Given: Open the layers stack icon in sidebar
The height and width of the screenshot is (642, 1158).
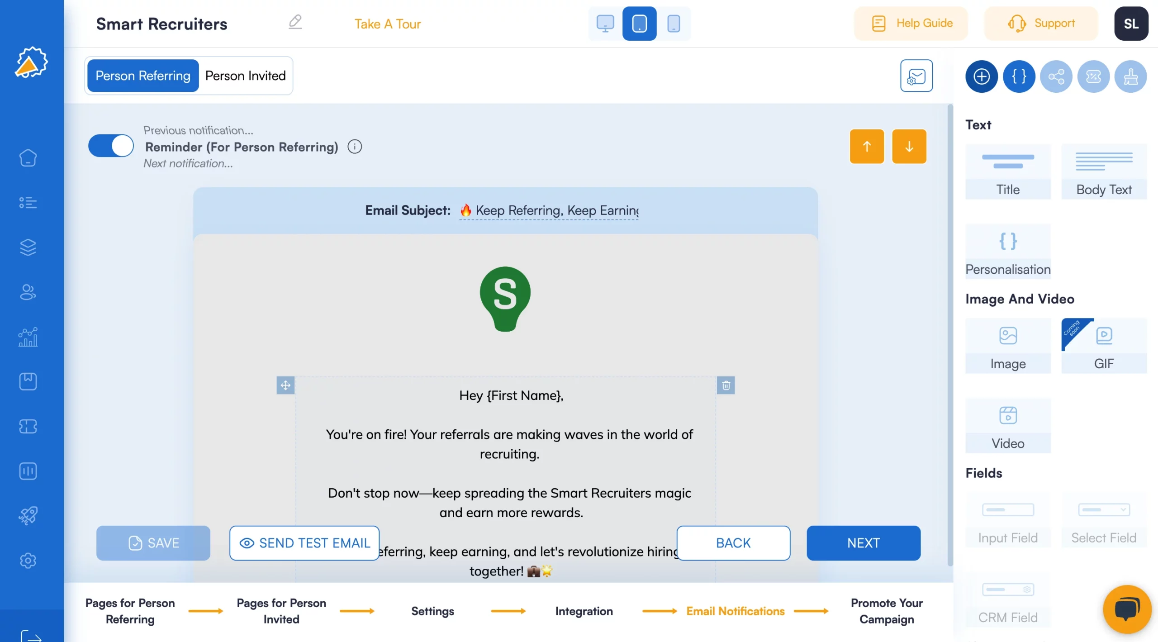Looking at the screenshot, I should 28,247.
